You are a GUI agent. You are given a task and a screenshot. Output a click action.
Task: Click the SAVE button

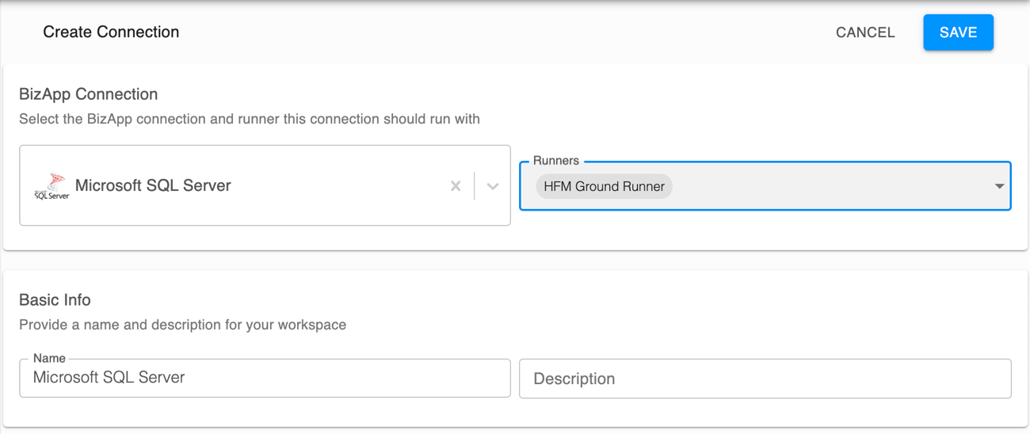[x=958, y=32]
